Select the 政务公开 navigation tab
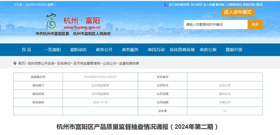Viewport: 280px width, 135px height. coord(104,50)
